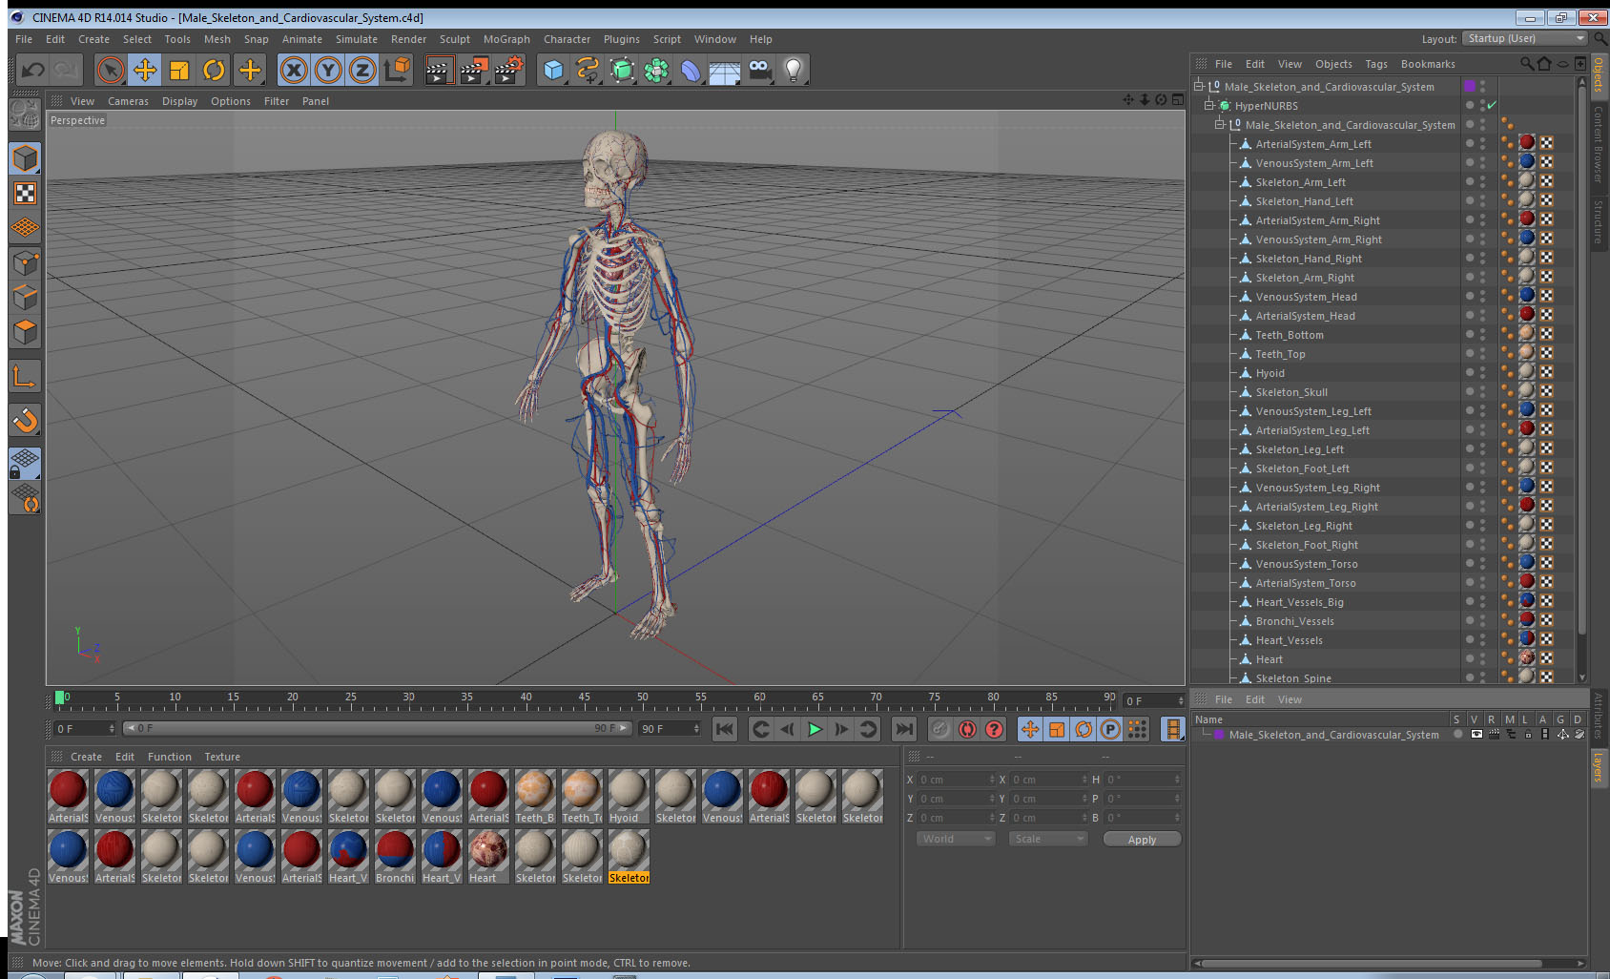
Task: Add a camera object
Action: tap(759, 70)
